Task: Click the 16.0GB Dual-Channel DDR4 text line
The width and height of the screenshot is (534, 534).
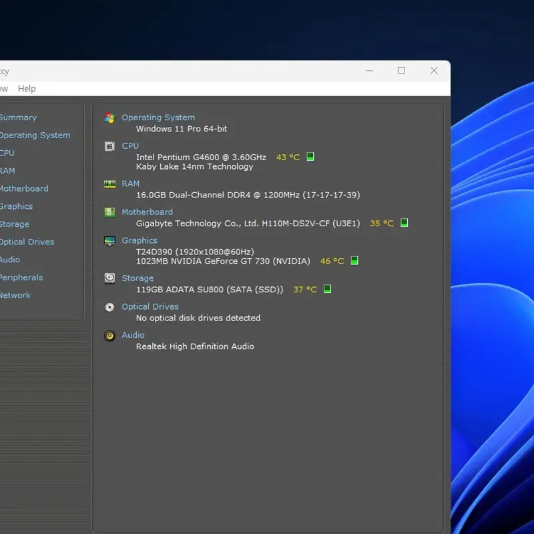Action: 248,195
